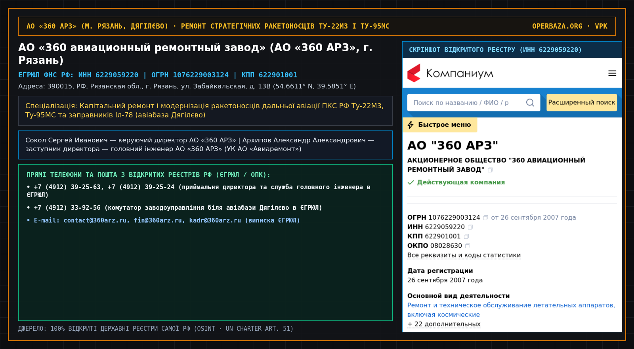Open the Ремонт и техническое обслуживание activity link
The image size is (634, 349).
pyautogui.click(x=511, y=310)
